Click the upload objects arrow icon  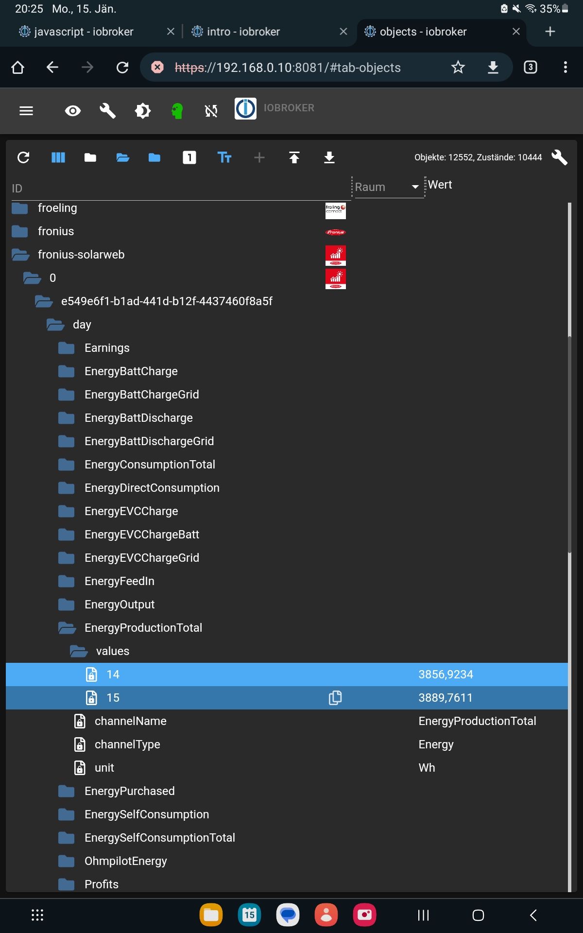[294, 157]
